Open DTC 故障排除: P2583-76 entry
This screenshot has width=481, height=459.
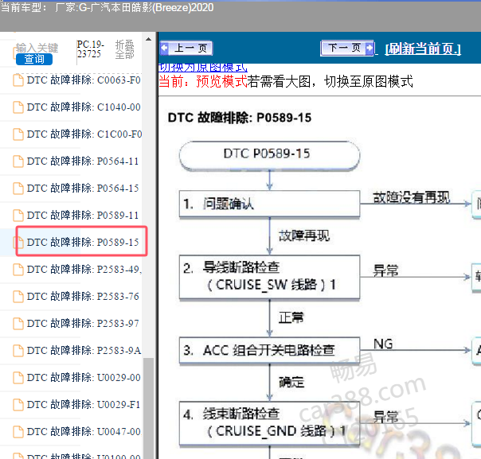pos(83,296)
